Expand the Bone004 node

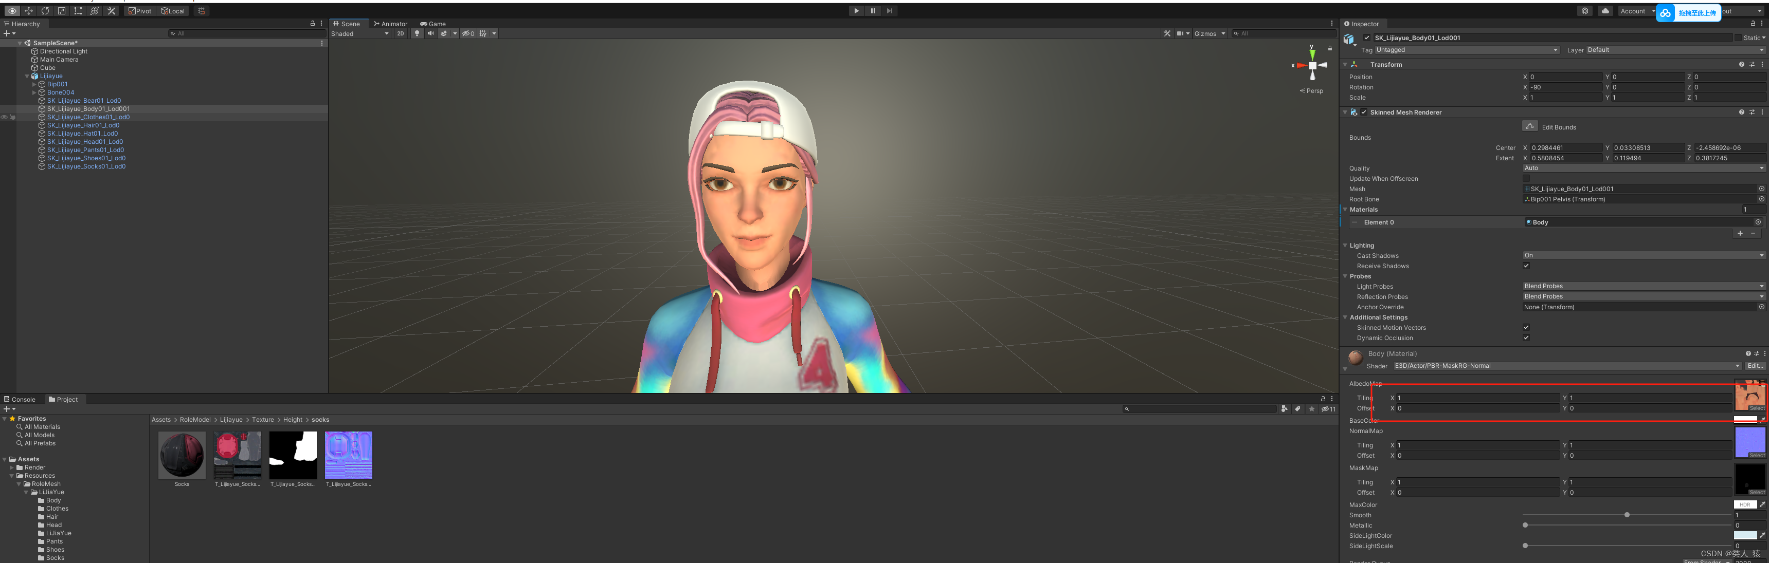click(x=34, y=92)
